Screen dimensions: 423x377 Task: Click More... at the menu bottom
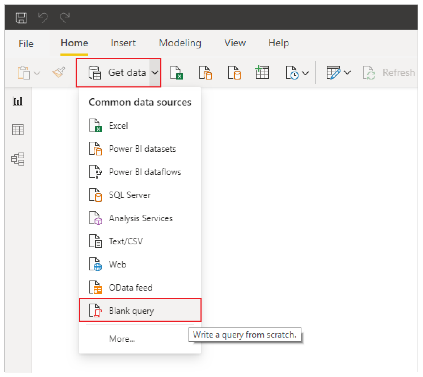(122, 339)
